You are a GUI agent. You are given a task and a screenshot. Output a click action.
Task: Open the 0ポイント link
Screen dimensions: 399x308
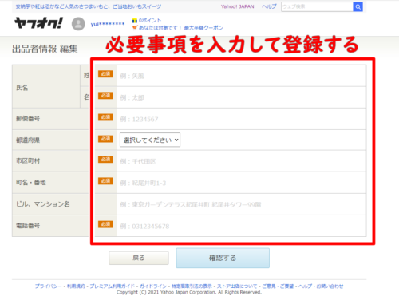click(150, 20)
